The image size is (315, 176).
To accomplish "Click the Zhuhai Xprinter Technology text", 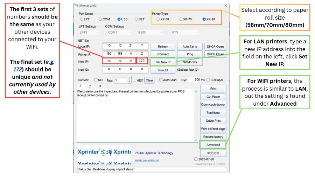I will click(154, 153).
